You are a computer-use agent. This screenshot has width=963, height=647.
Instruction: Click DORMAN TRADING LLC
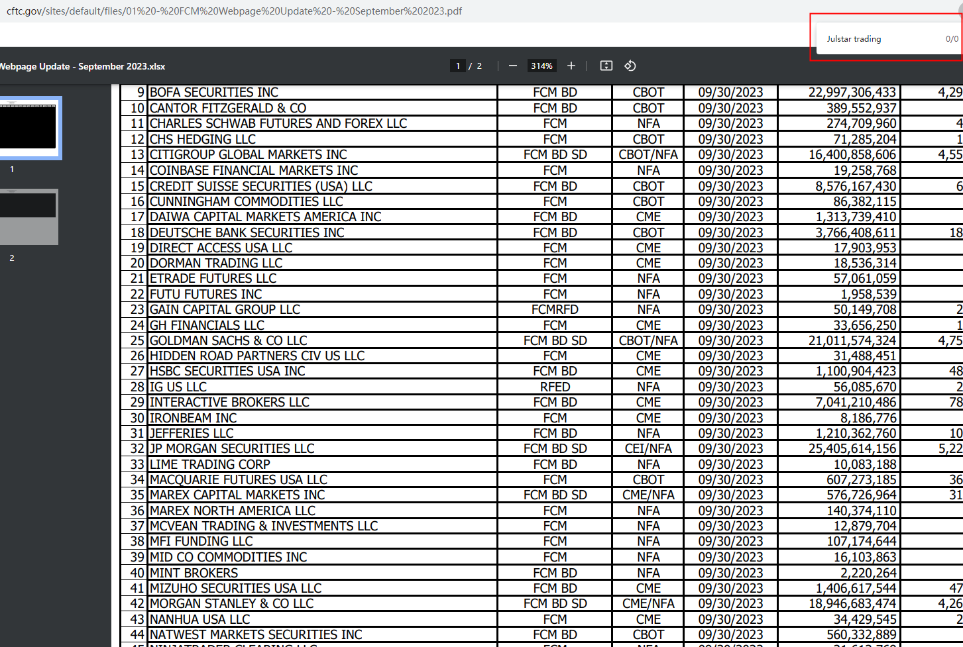216,263
